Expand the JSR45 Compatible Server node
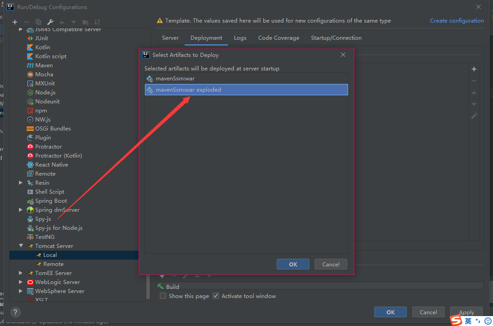This screenshot has height=326, width=493. point(21,29)
